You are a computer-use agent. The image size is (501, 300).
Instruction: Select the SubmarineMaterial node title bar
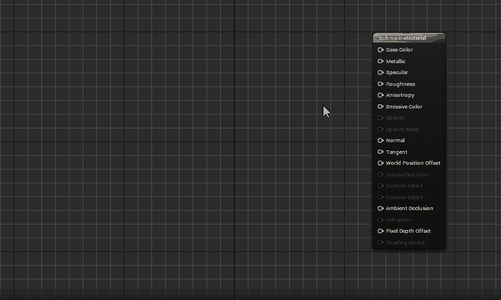coord(409,38)
